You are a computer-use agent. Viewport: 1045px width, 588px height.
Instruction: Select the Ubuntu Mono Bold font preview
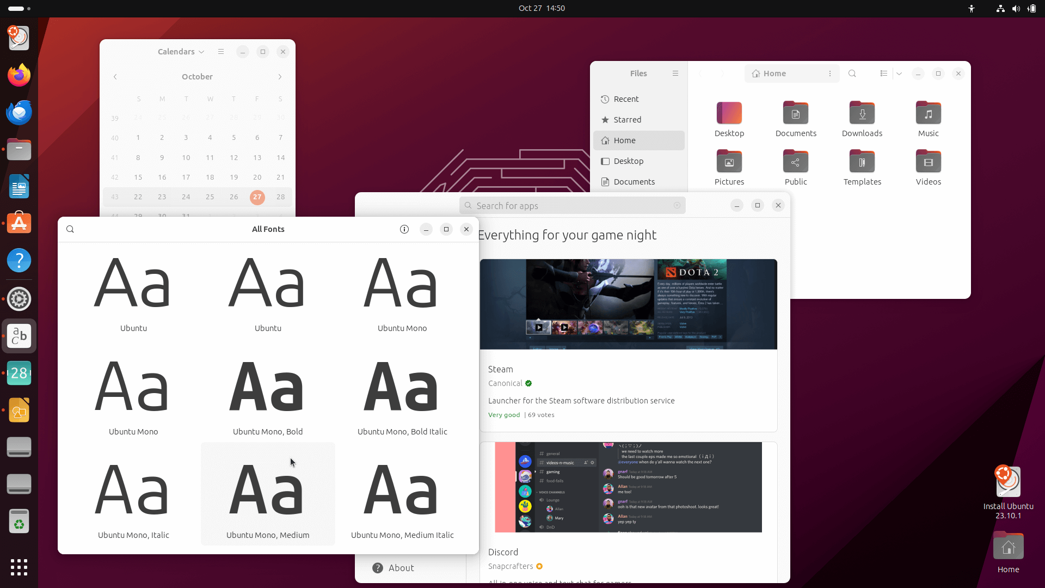coord(267,387)
